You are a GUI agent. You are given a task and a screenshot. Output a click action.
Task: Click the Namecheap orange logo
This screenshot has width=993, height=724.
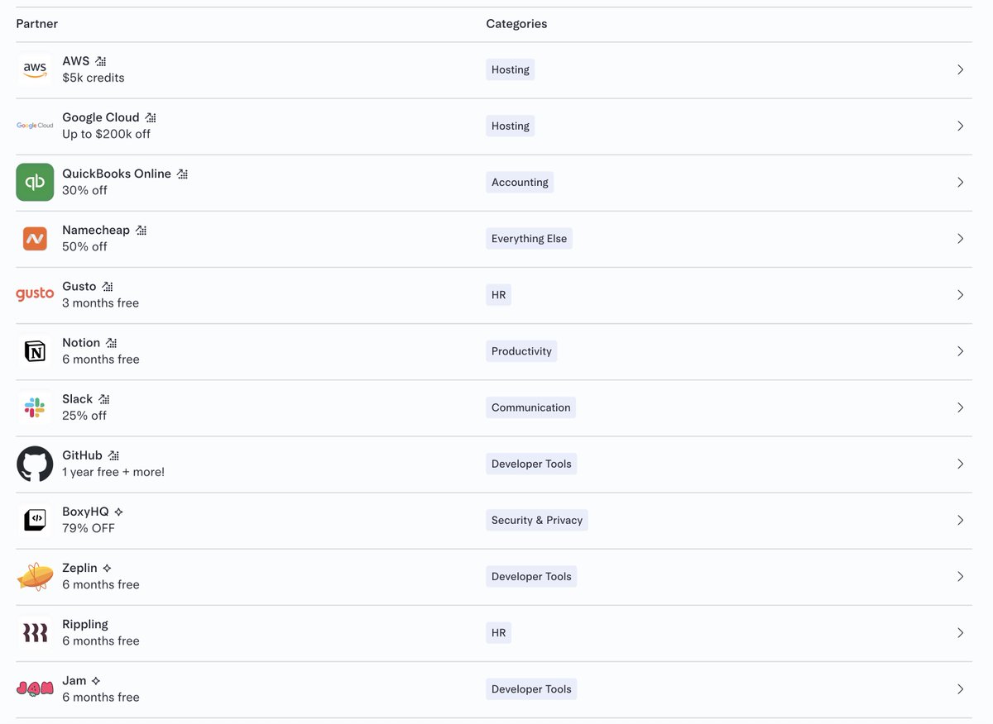[x=35, y=239]
